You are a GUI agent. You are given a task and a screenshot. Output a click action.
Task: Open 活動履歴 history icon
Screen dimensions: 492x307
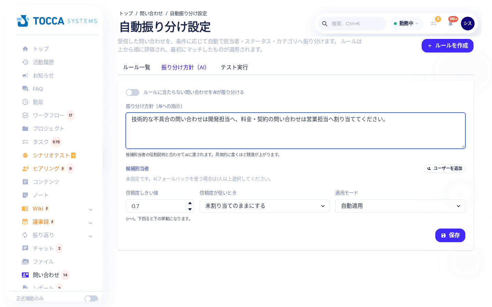25,62
